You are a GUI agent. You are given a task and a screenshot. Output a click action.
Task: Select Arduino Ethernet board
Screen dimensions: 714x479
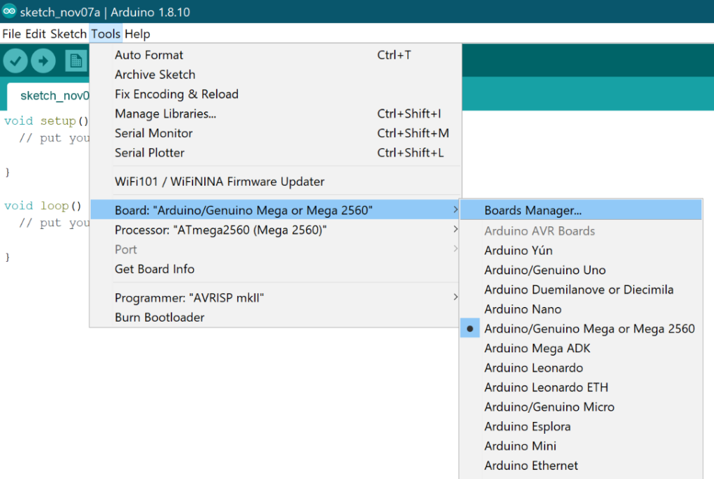click(x=581, y=465)
